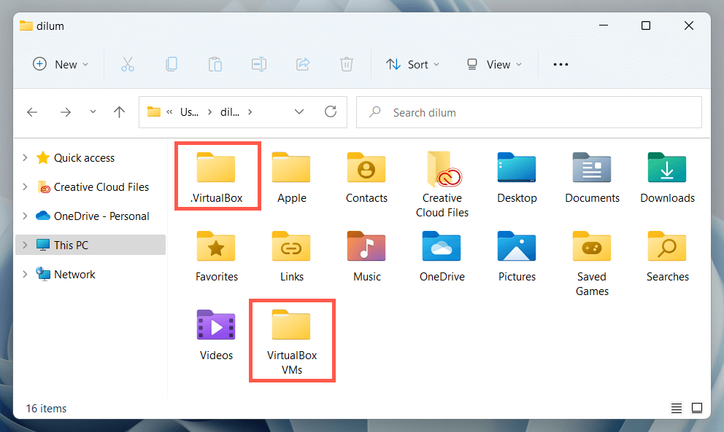The height and width of the screenshot is (432, 724).
Task: Expand the This PC tree node
Action: 25,246
